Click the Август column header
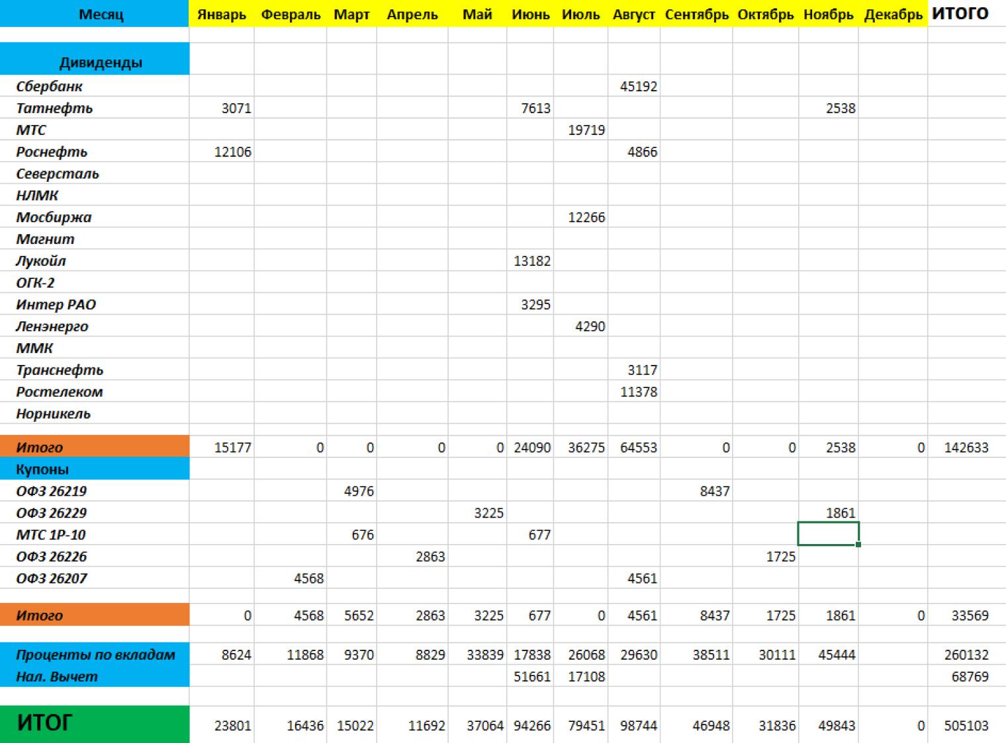 pyautogui.click(x=633, y=14)
